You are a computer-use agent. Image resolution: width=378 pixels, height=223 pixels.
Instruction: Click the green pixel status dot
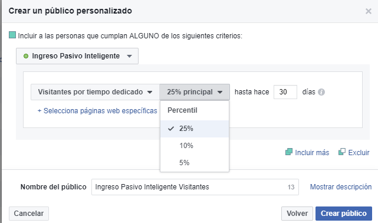point(26,56)
